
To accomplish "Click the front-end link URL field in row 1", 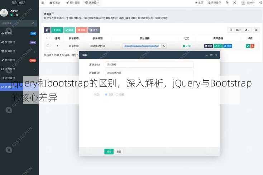I will tap(142, 46).
